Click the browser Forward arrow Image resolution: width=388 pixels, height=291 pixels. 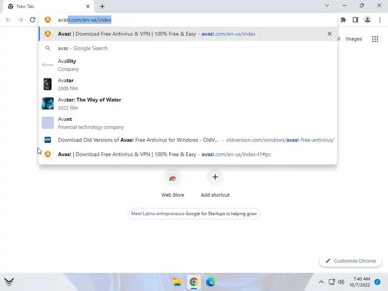click(20, 20)
